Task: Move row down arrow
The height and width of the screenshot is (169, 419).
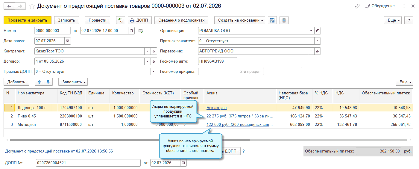Action: pos(48,82)
